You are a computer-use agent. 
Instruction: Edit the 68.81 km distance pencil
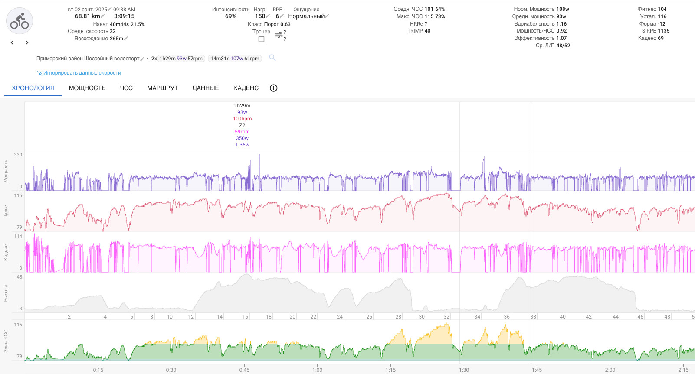coord(103,16)
